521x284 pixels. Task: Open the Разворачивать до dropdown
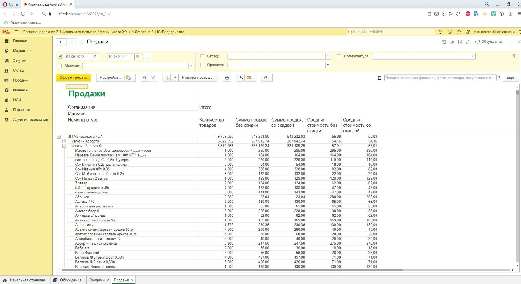[199, 78]
